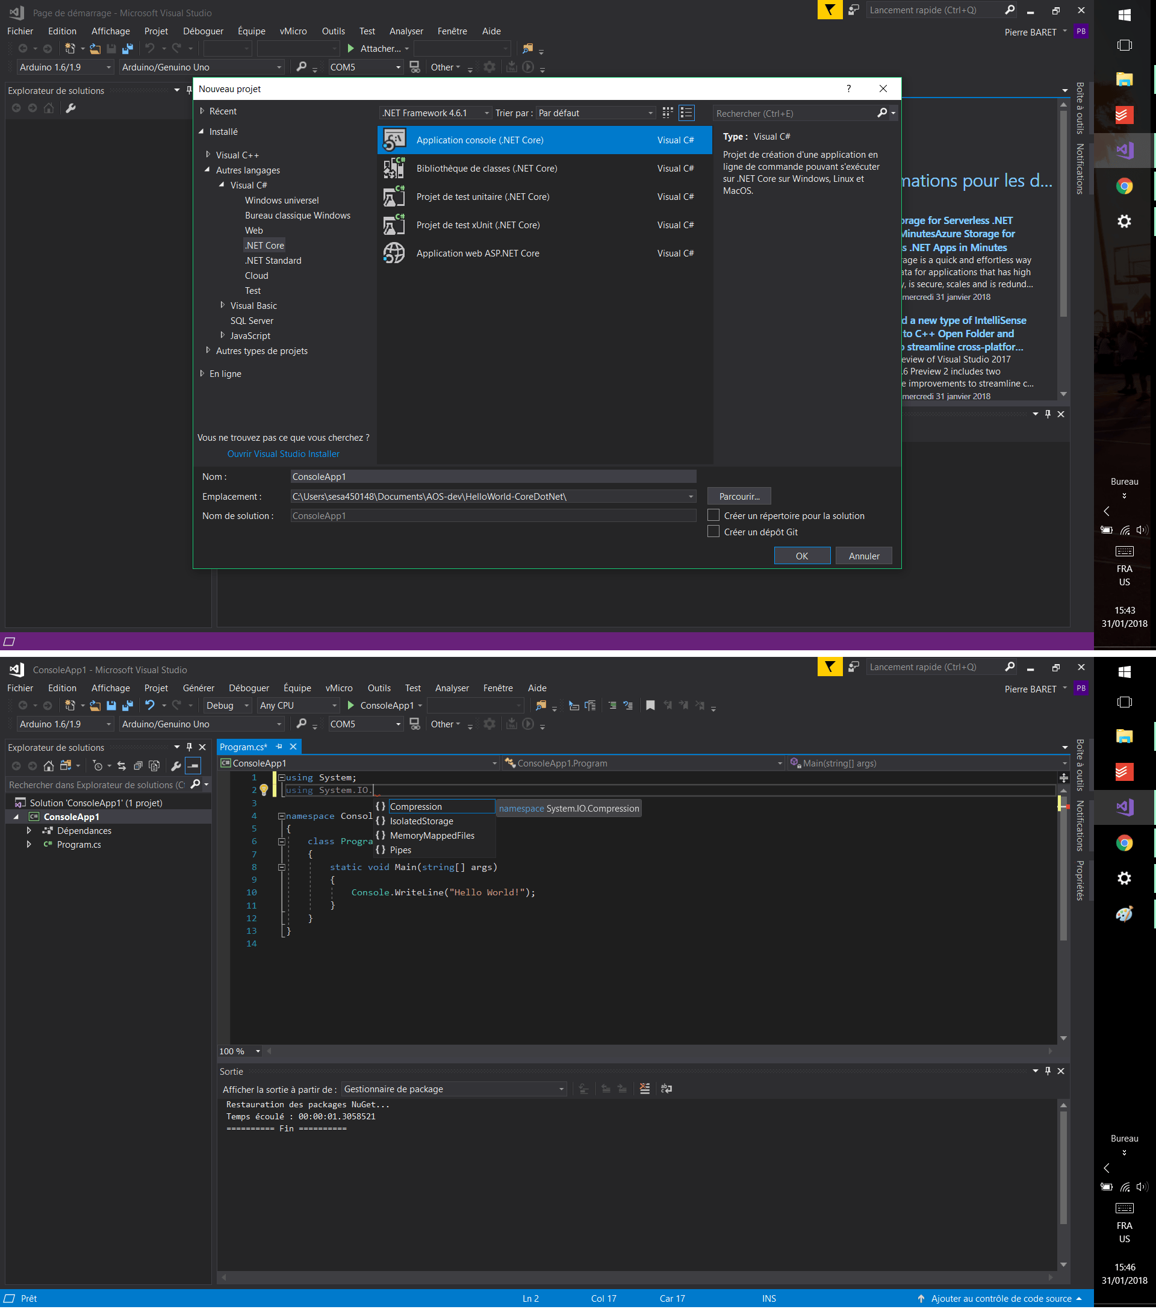
Task: Open the Trier par Par défaut dropdown
Action: point(595,113)
